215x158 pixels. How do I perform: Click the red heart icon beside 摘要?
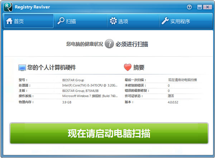(x=127, y=68)
